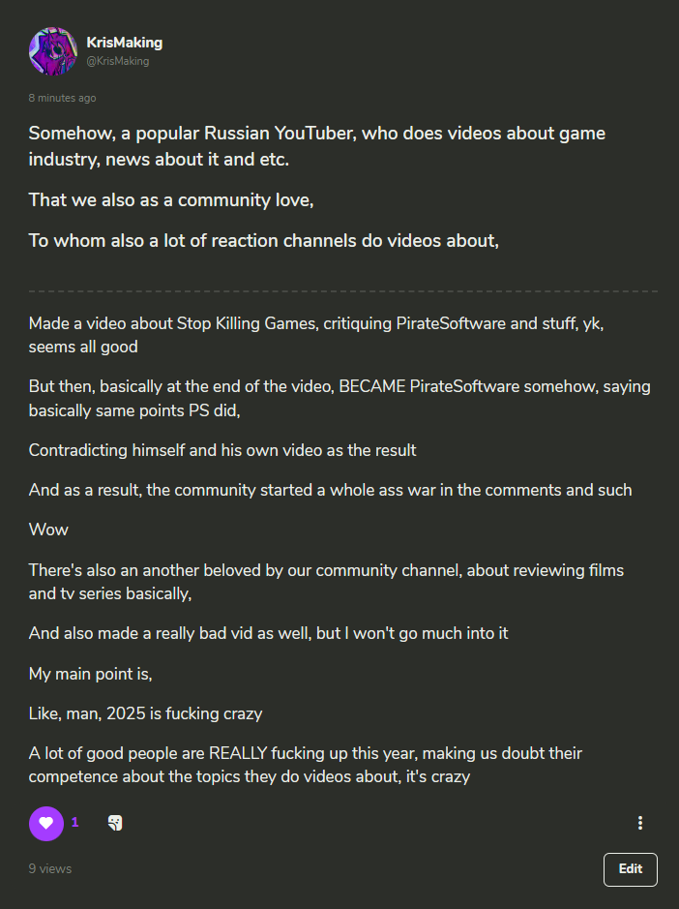Click the single word "Wow" line
This screenshot has width=679, height=909.
click(x=48, y=530)
